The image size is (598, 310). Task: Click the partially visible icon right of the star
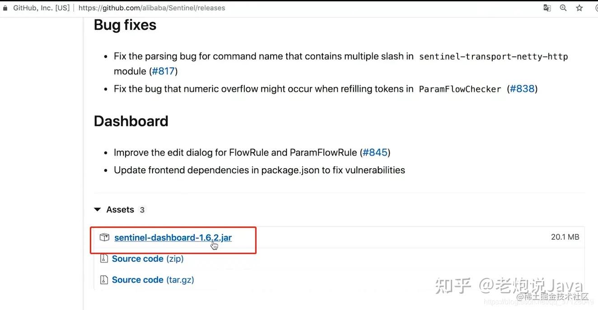[596, 8]
